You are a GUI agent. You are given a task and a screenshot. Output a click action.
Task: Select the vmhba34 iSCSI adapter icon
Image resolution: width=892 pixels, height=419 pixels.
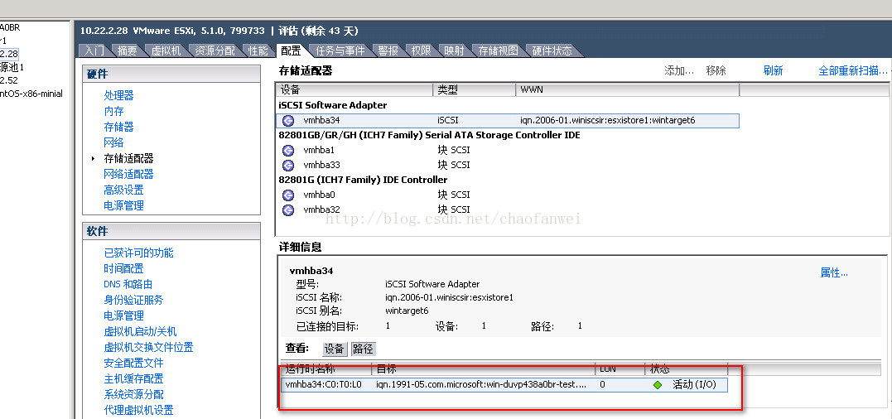(288, 121)
